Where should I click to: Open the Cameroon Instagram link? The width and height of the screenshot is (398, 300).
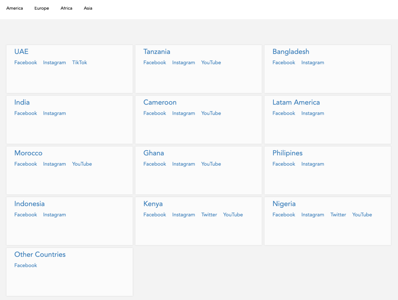184,113
